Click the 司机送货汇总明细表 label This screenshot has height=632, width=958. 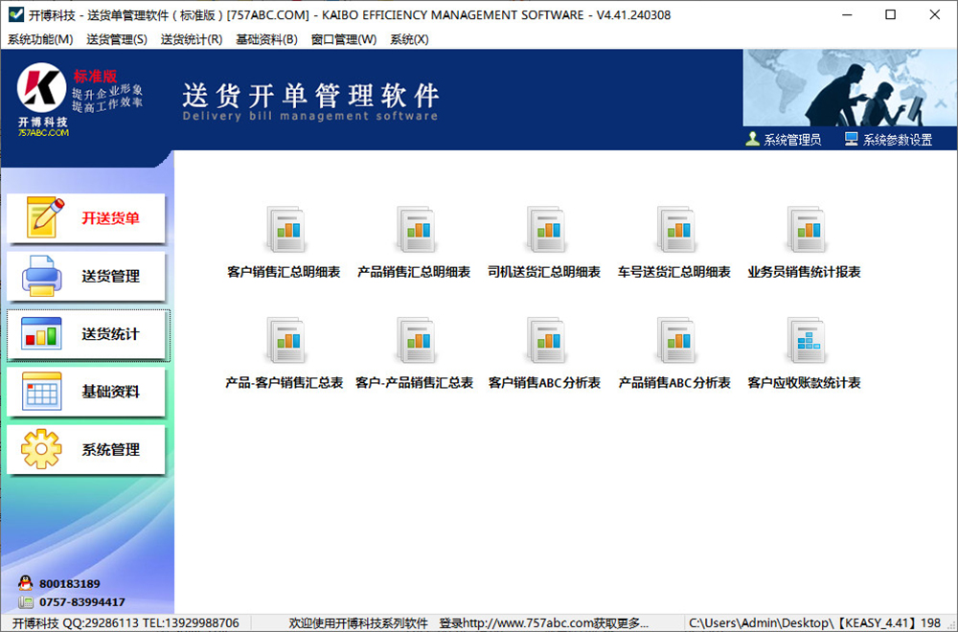click(544, 272)
